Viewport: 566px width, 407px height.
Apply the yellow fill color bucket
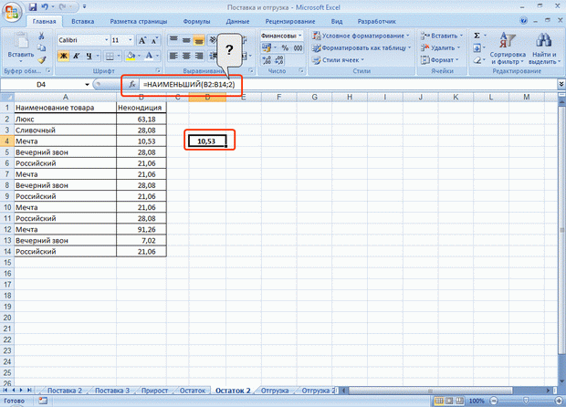[x=131, y=56]
